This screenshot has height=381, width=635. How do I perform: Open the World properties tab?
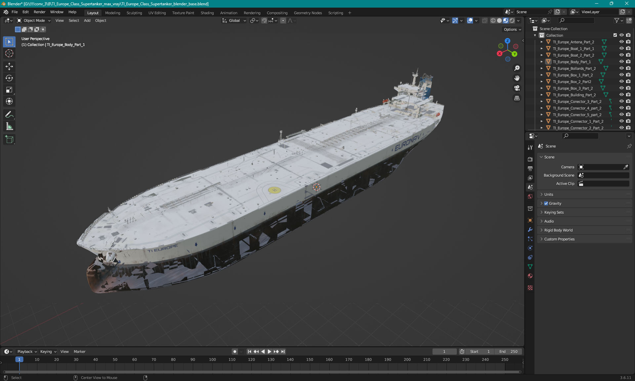[x=530, y=196]
